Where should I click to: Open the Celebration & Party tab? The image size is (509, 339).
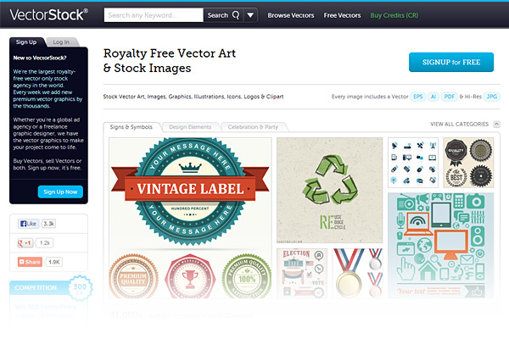[x=253, y=127]
